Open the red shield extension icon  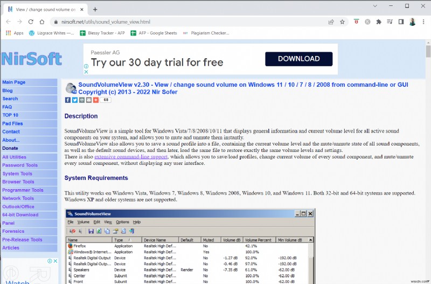356,22
